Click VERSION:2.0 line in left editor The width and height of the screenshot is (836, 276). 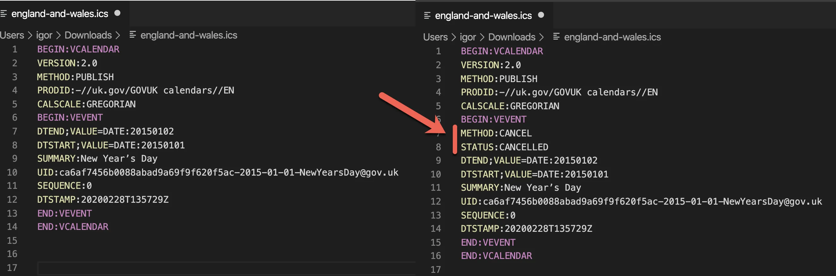pyautogui.click(x=67, y=63)
